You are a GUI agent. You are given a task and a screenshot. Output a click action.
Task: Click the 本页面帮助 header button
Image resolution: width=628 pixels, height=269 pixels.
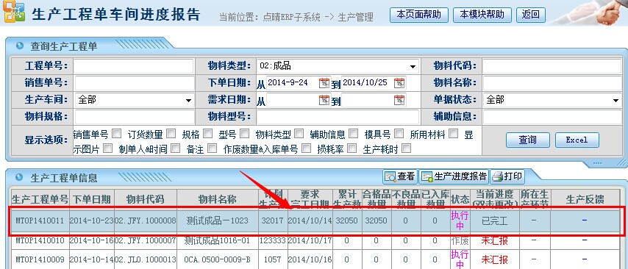[x=418, y=15]
